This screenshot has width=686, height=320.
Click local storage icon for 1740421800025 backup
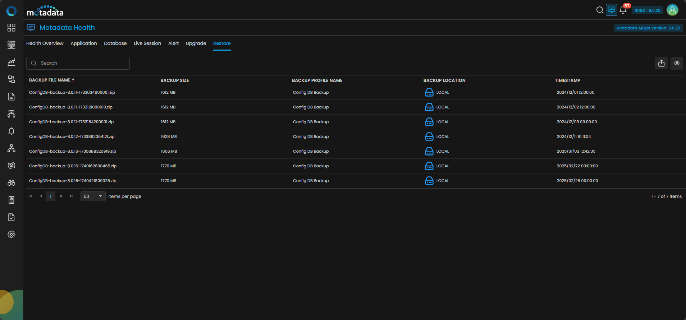(429, 181)
